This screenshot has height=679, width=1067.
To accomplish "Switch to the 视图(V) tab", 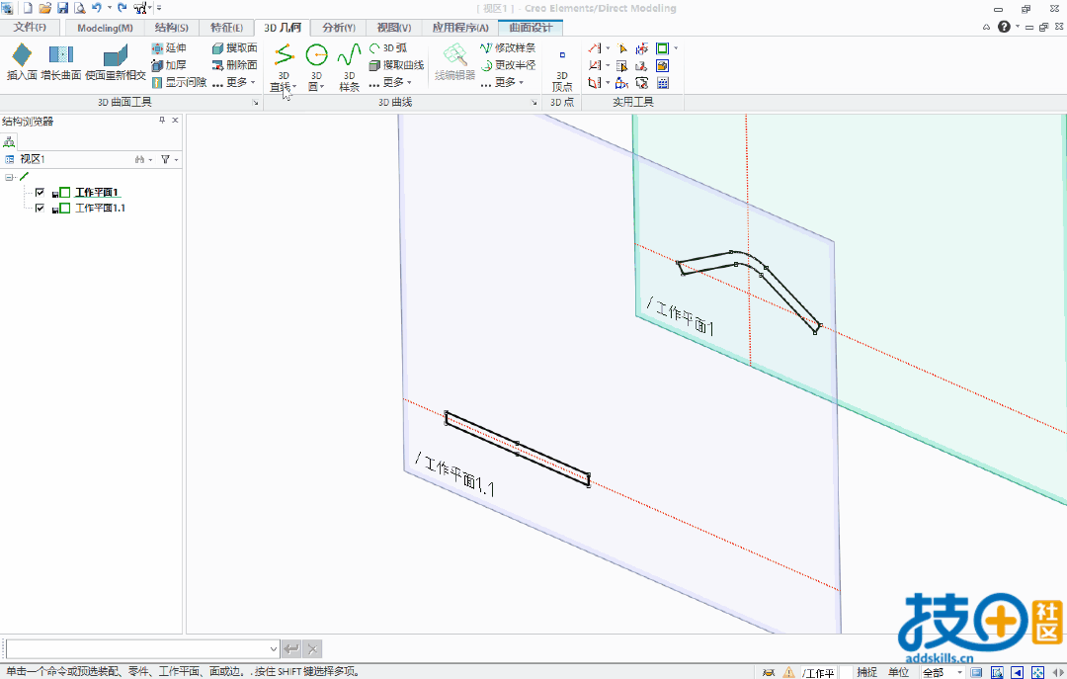I will point(394,28).
